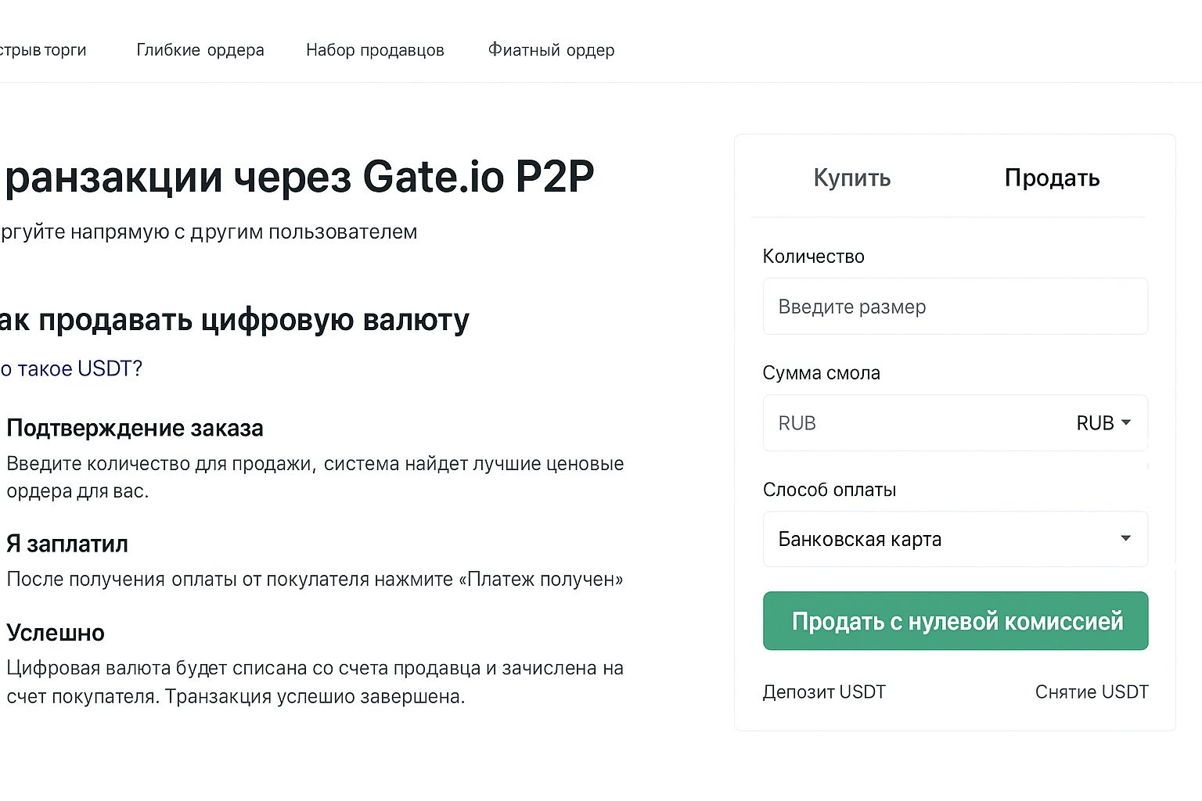Open the Снятие USDT link
1202x801 pixels.
[1092, 691]
